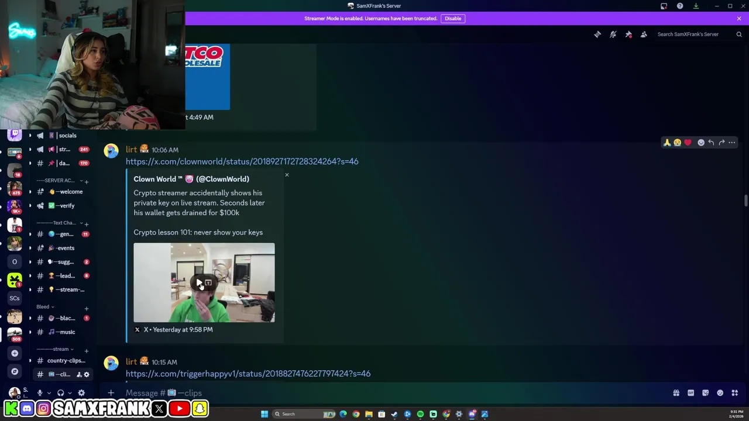Image resolution: width=749 pixels, height=421 pixels.
Task: Open GIF picker in message bar
Action: point(691,393)
